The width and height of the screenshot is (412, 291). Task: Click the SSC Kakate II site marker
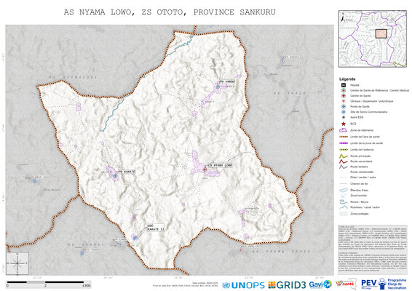click(135, 238)
